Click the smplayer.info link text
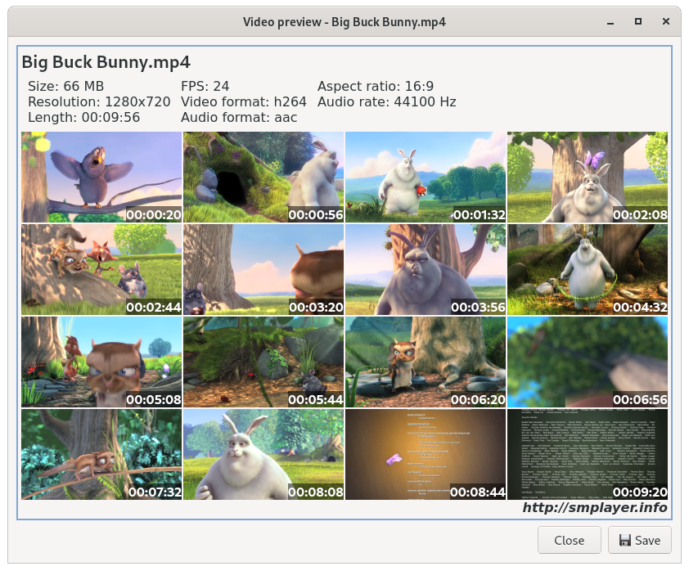The width and height of the screenshot is (689, 571). (594, 508)
